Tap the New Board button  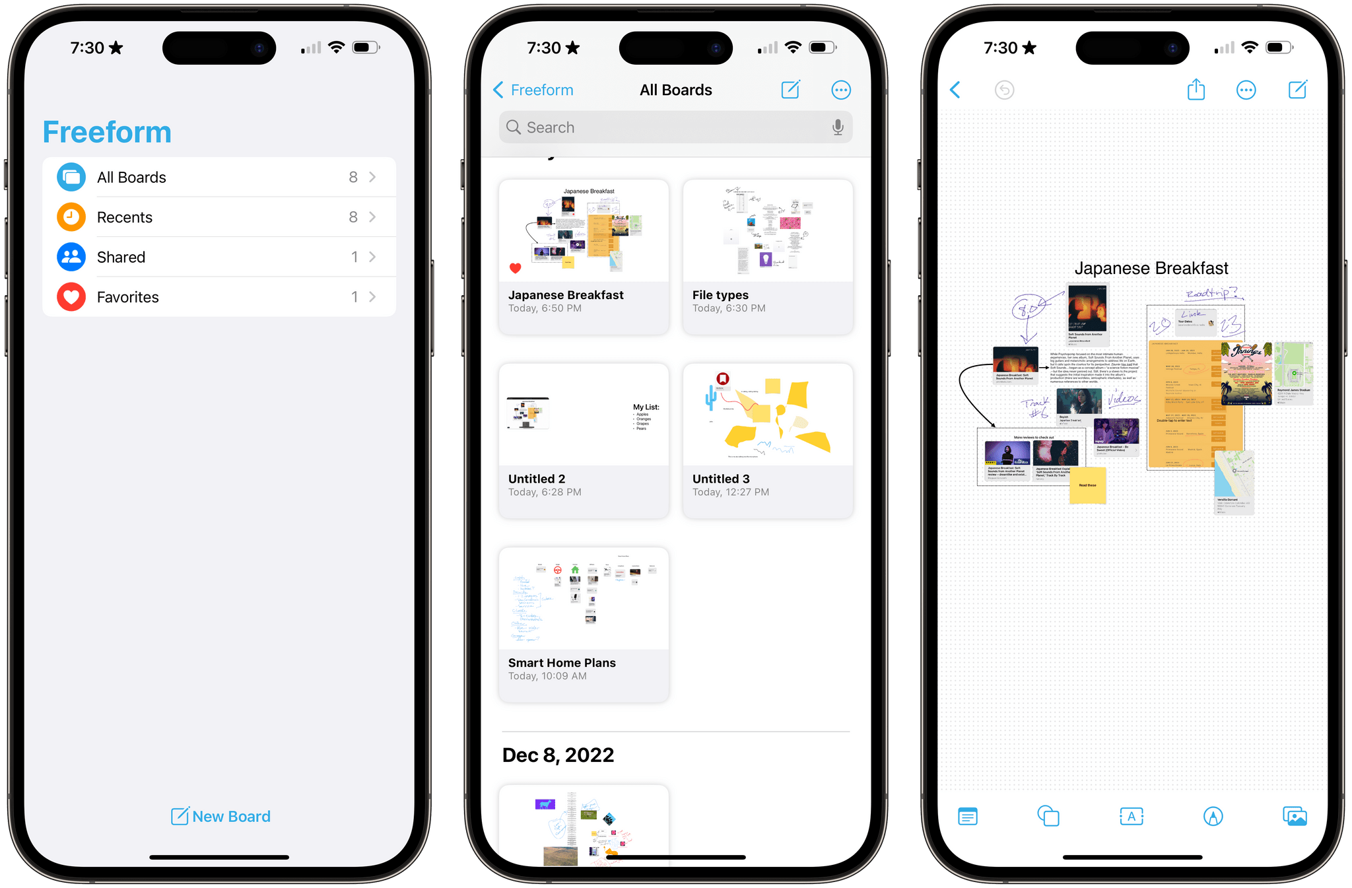[222, 815]
